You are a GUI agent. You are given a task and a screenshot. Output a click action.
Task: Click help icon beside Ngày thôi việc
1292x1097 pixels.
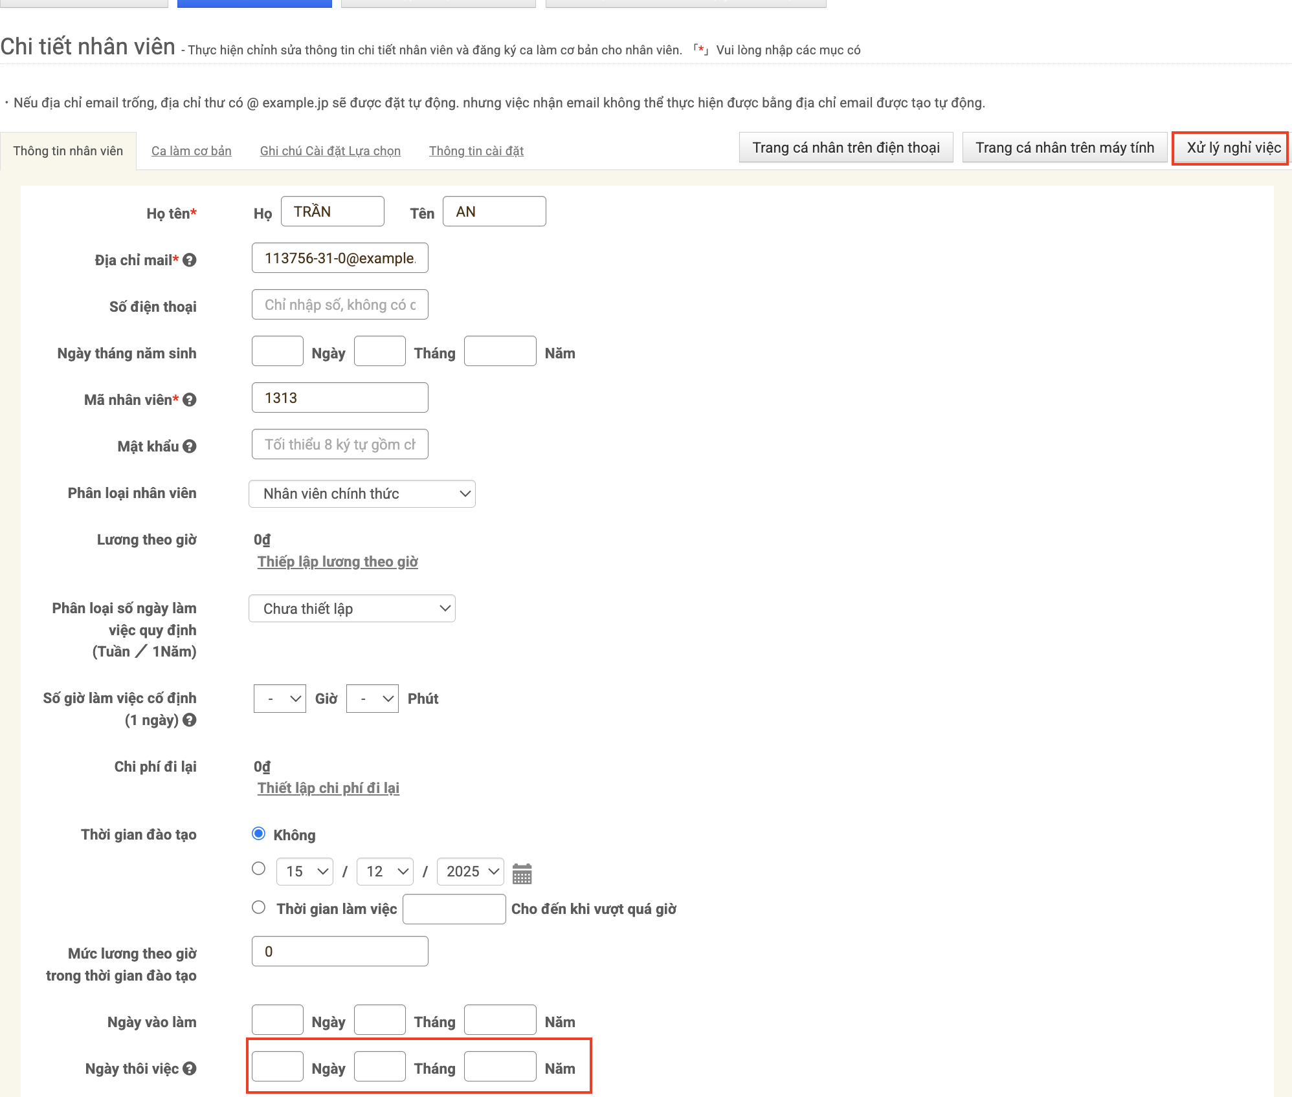click(x=189, y=1069)
